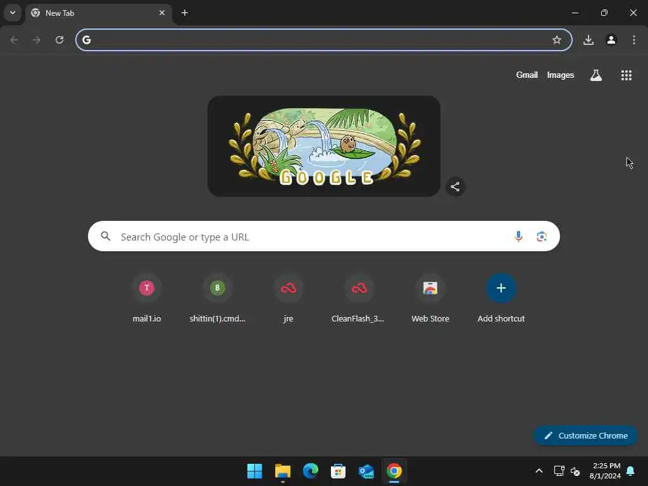Open File Explorer from taskbar
The width and height of the screenshot is (648, 486).
tap(283, 471)
